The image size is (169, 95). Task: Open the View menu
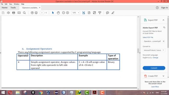pos(11,4)
